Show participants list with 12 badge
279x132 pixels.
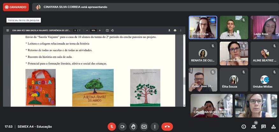(x=254, y=126)
